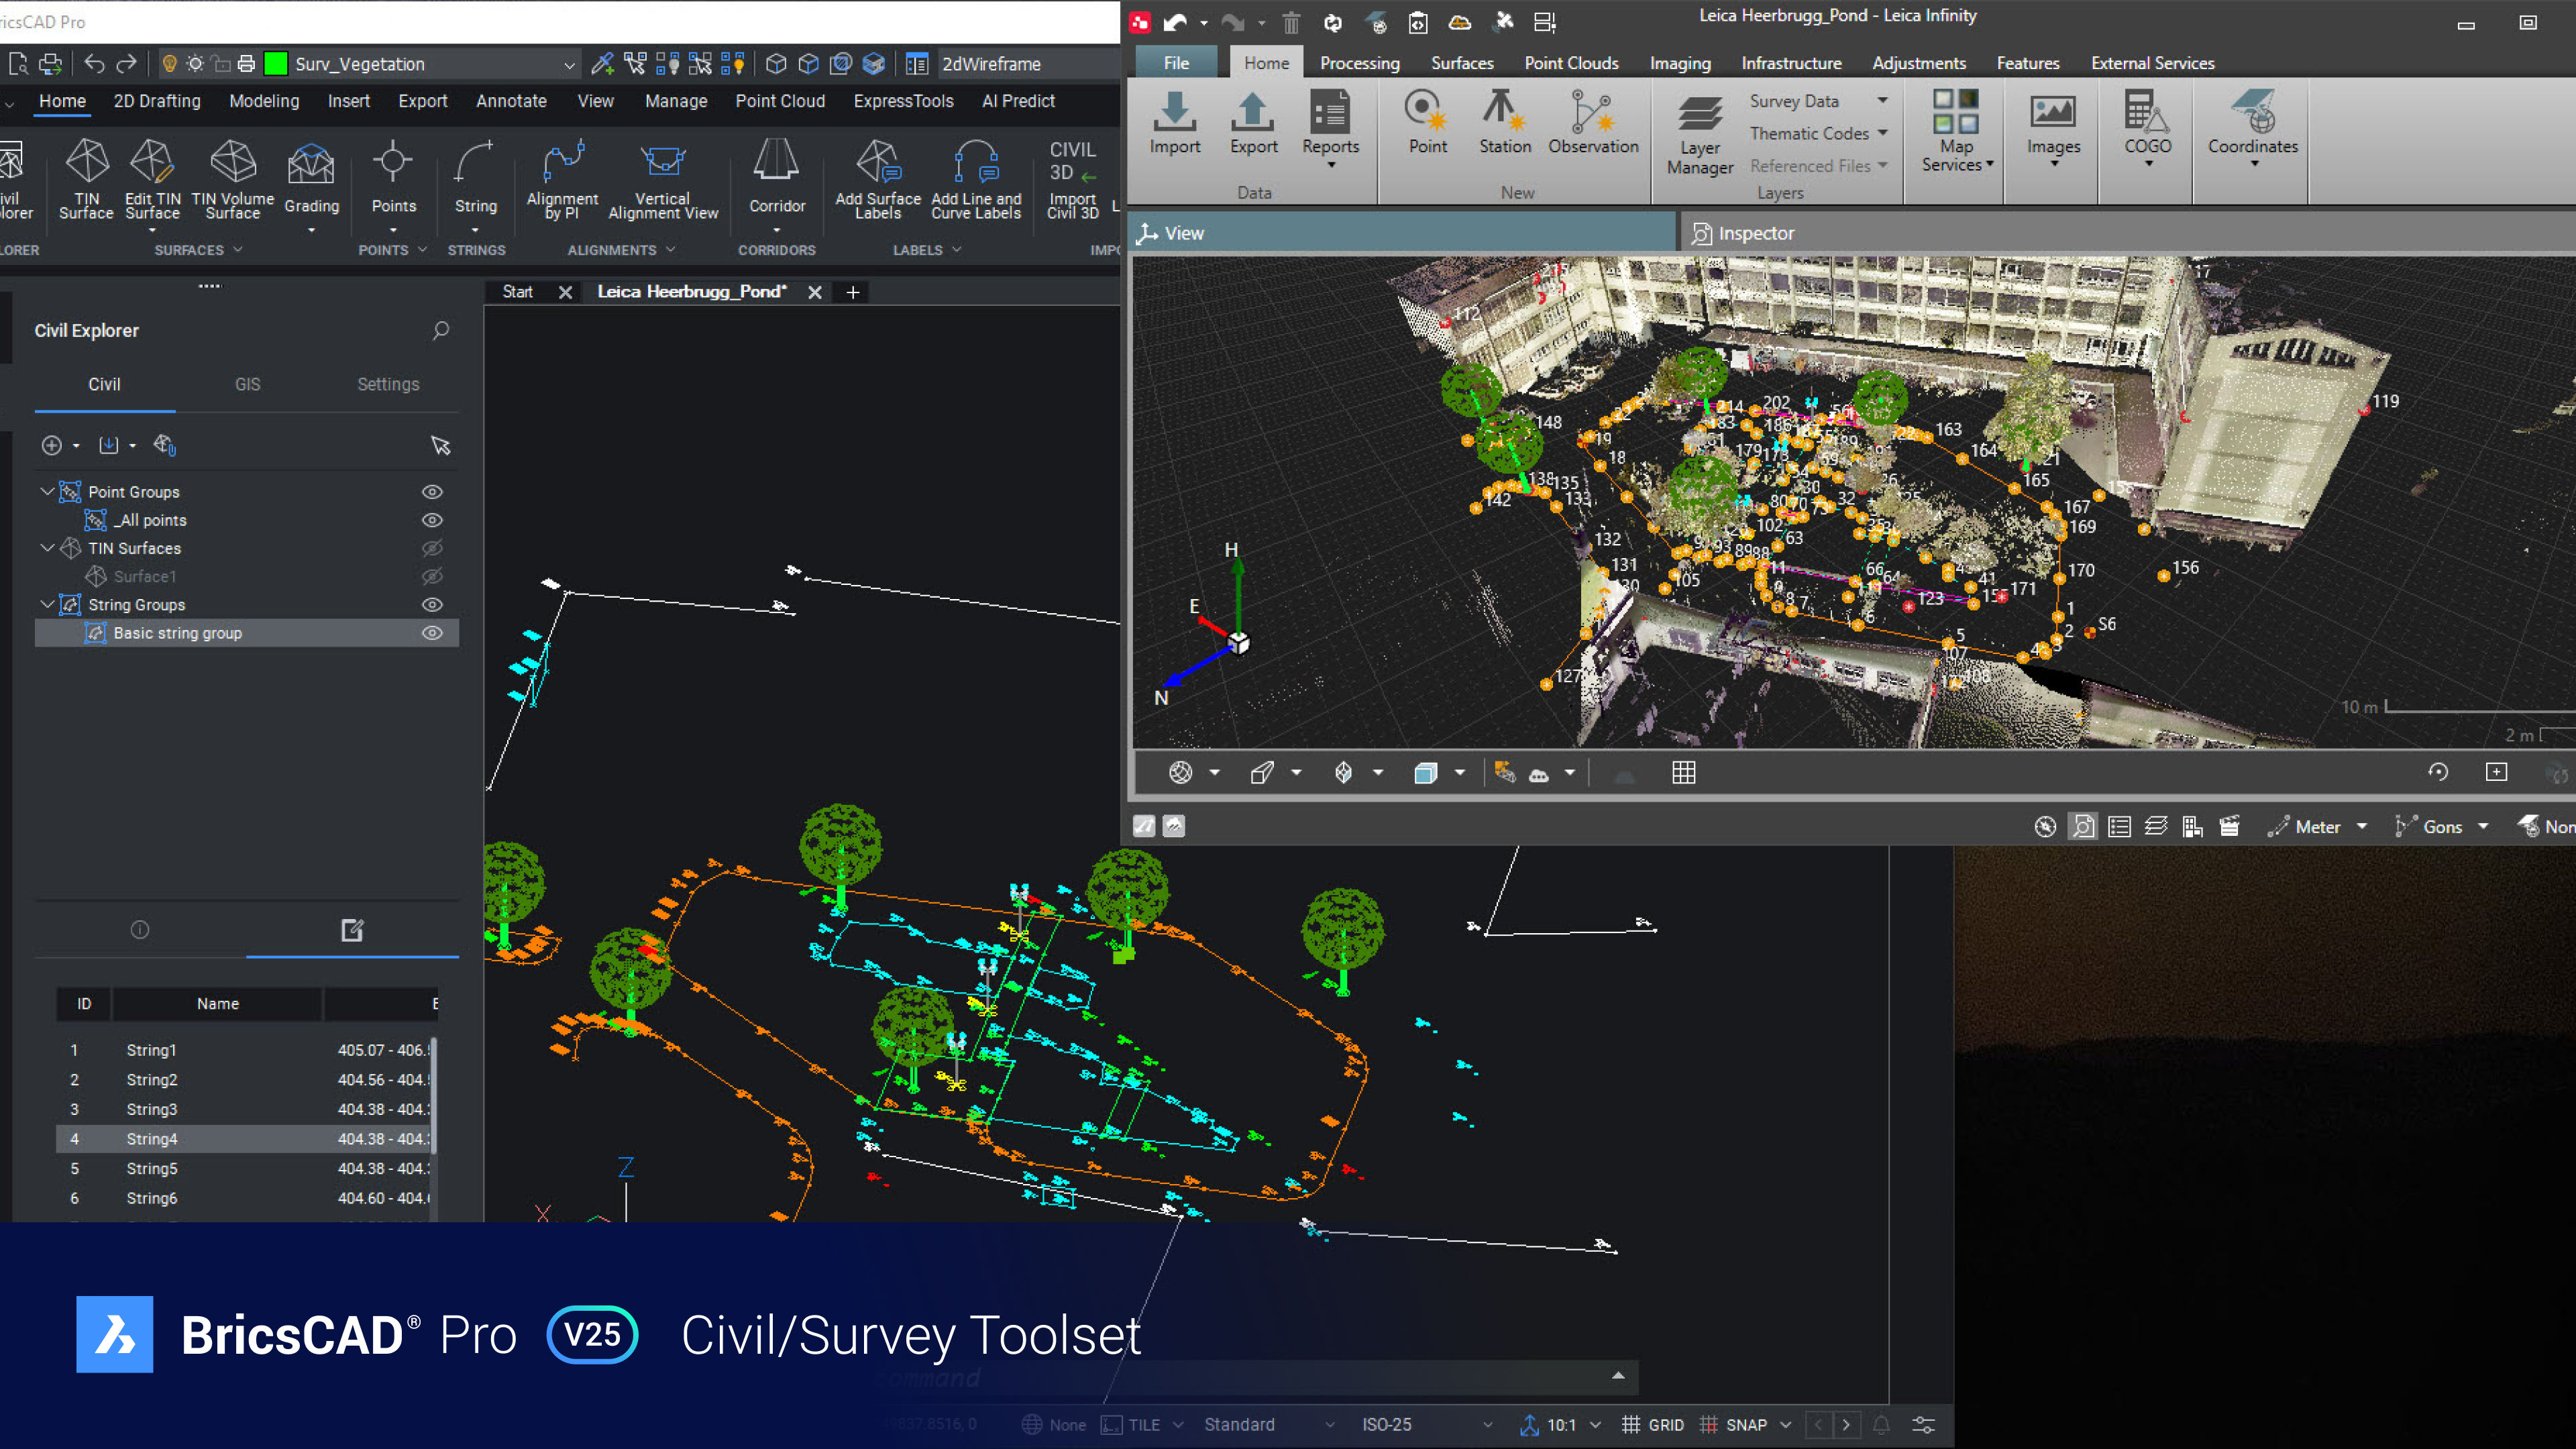The width and height of the screenshot is (2576, 1449).
Task: Collapse String Groups tree node
Action: pos(47,604)
